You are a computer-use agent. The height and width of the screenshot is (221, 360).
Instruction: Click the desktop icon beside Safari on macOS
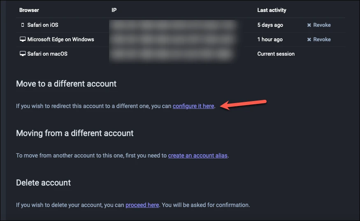point(23,54)
